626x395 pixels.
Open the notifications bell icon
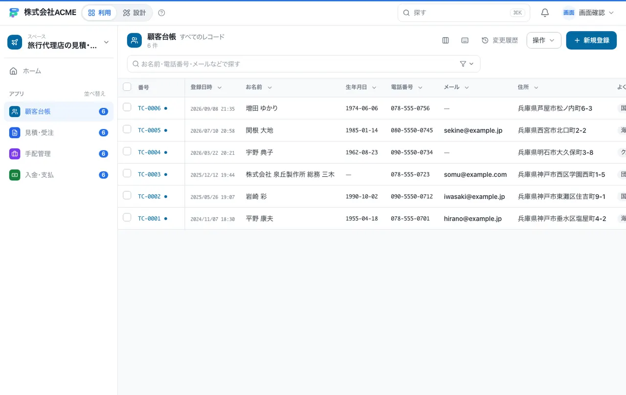(545, 13)
